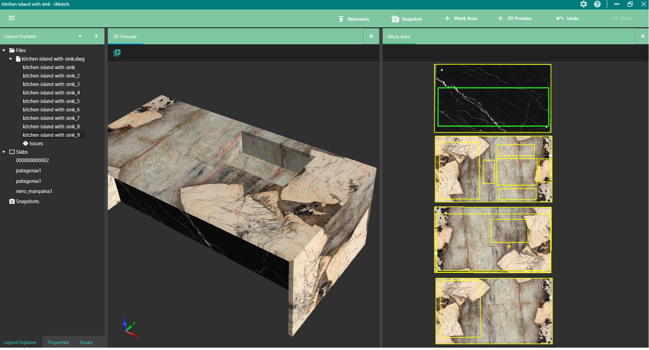The width and height of the screenshot is (649, 350).
Task: Click the Undo arrow button
Action: pyautogui.click(x=560, y=18)
